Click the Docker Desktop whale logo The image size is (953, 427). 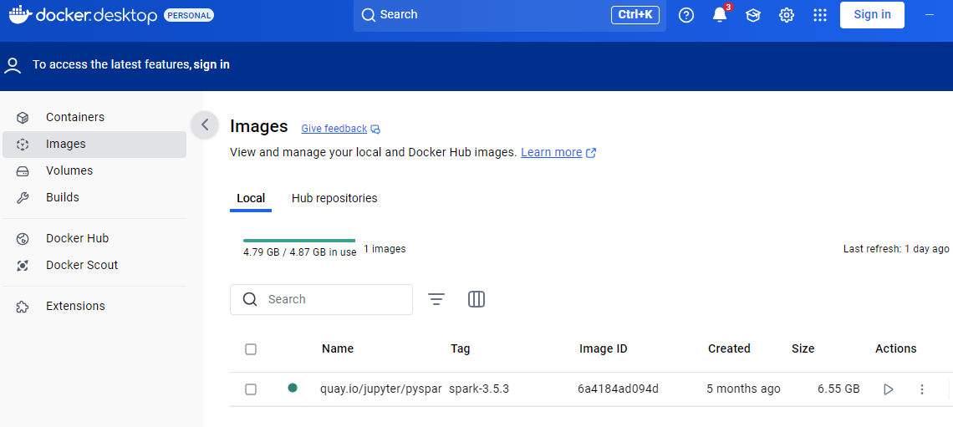coord(19,14)
